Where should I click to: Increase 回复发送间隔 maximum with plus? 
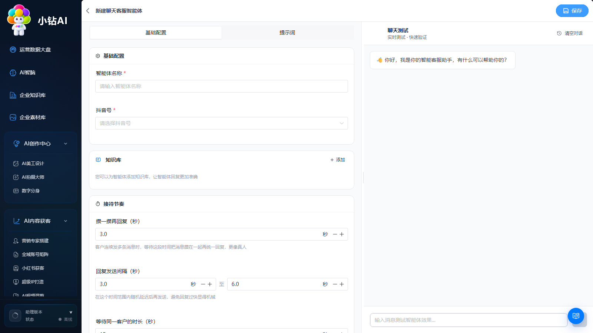(342, 284)
